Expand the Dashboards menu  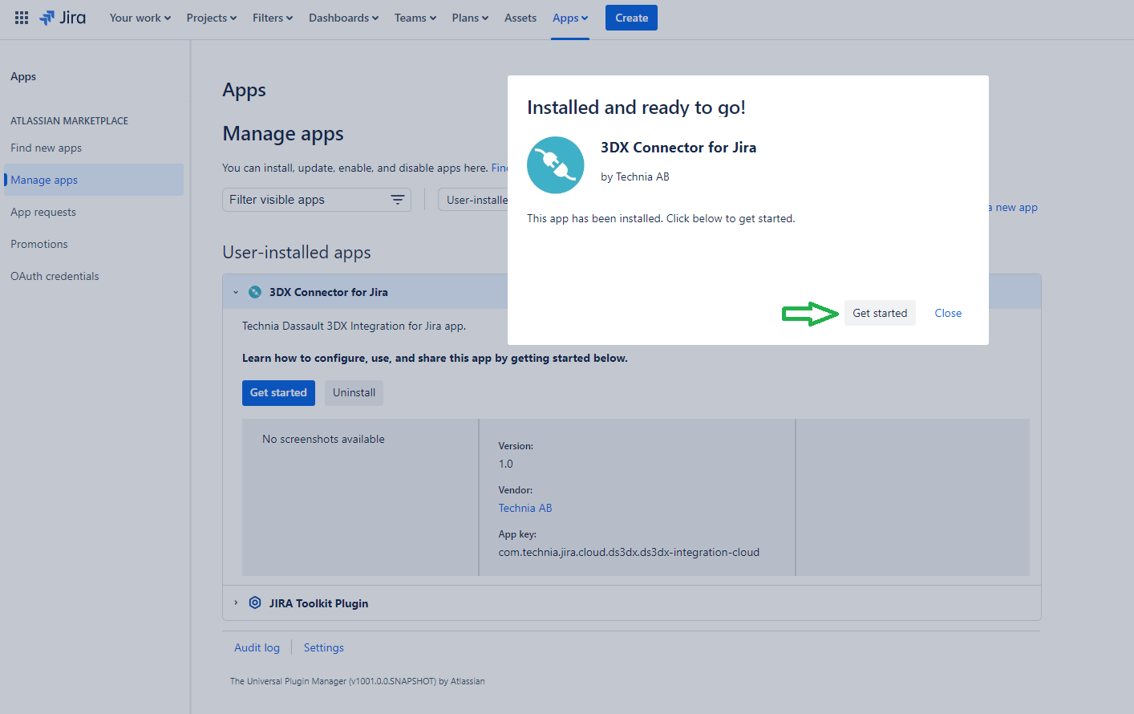pos(343,18)
